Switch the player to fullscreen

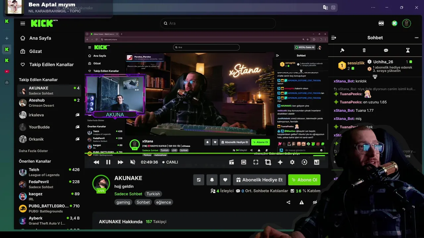(256, 162)
